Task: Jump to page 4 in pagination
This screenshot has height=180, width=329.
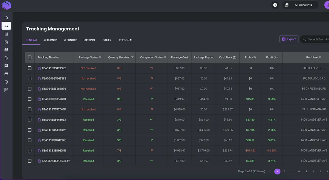Action: (299, 171)
